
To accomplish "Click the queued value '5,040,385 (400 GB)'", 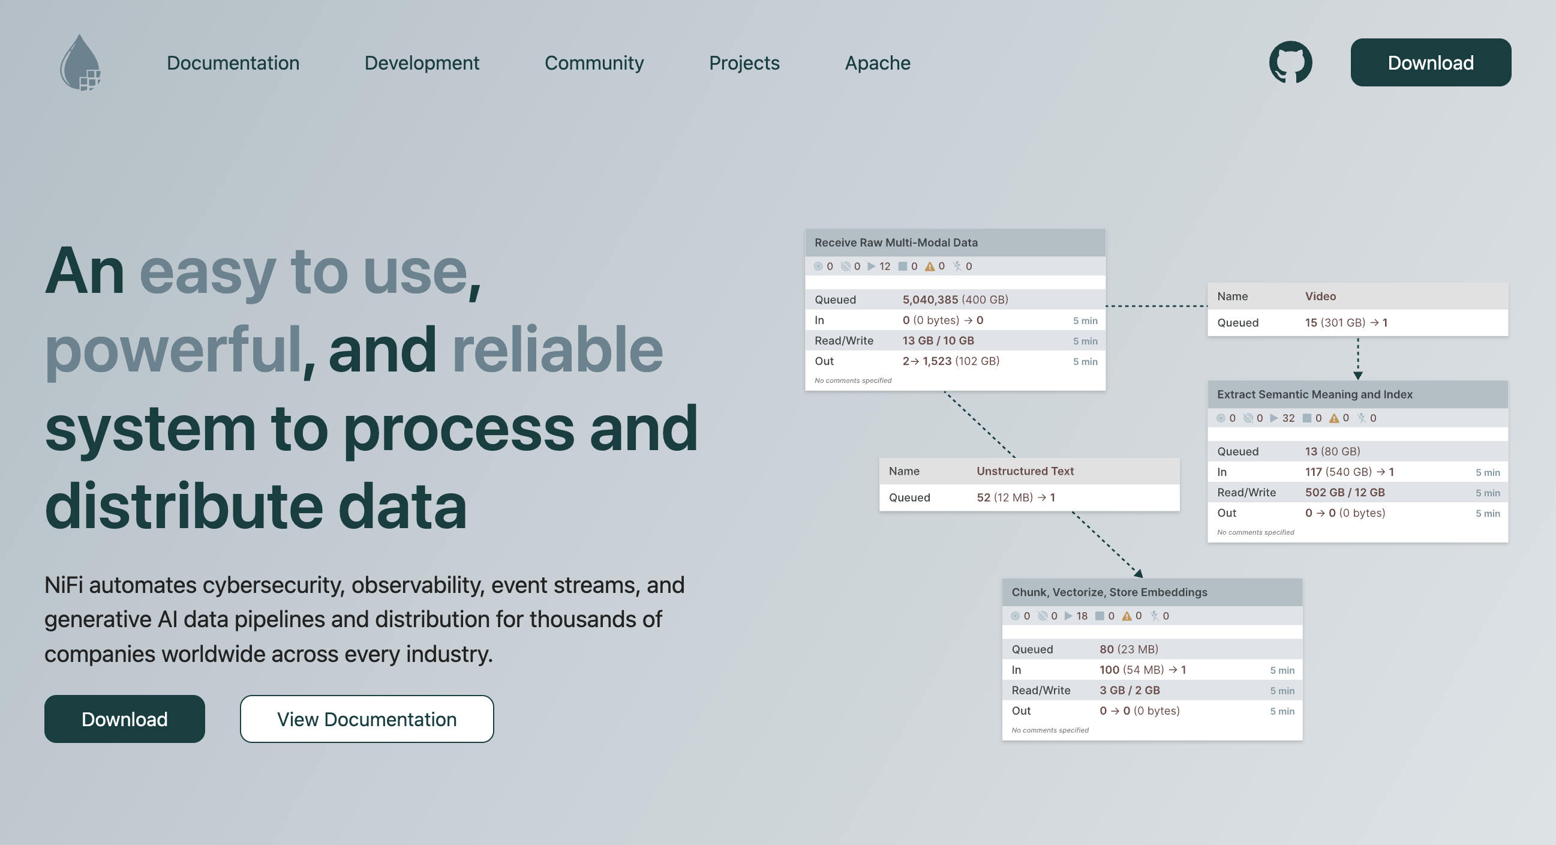I will click(x=955, y=299).
